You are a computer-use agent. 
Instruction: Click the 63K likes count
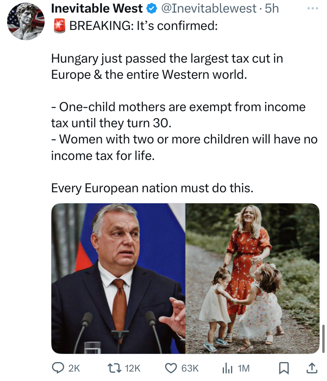(x=190, y=368)
